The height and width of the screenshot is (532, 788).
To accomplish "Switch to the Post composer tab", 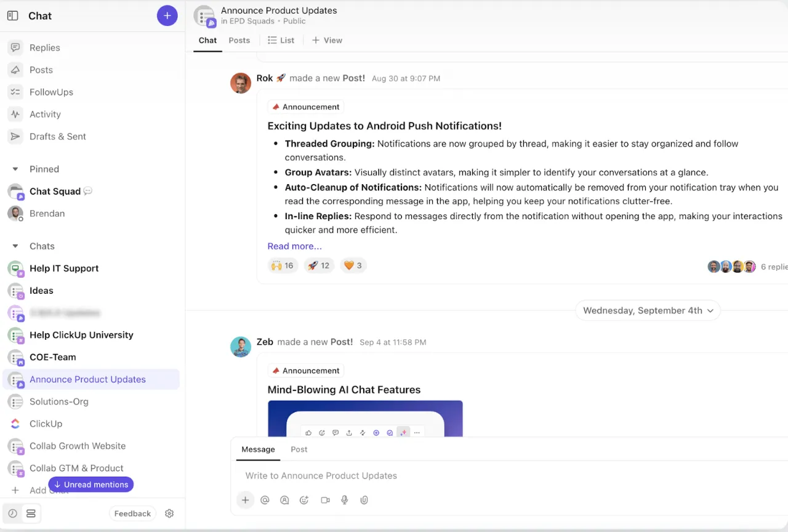I will click(x=299, y=449).
